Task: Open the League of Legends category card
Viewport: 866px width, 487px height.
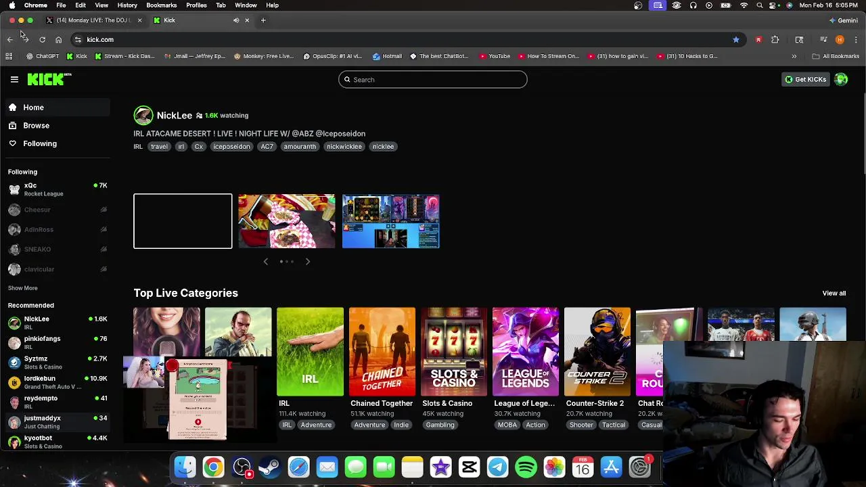Action: coord(525,352)
